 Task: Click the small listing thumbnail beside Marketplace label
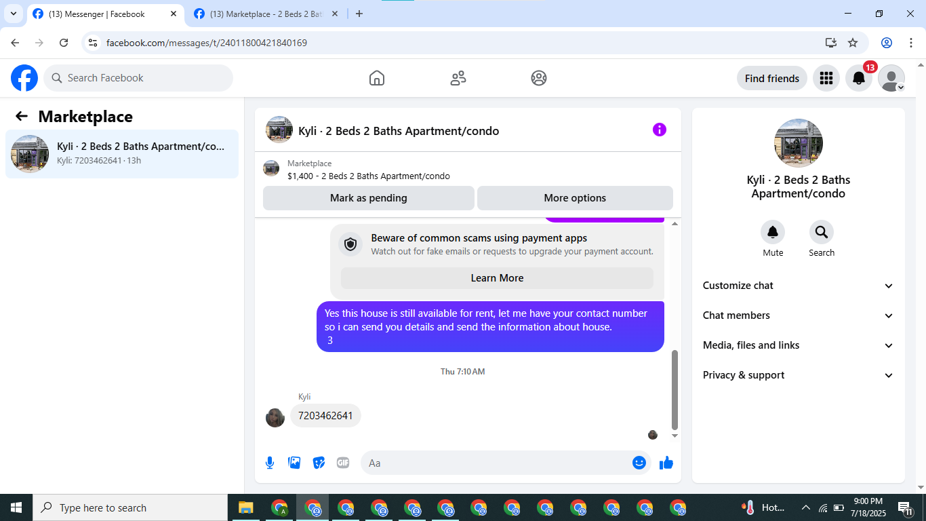tap(271, 169)
